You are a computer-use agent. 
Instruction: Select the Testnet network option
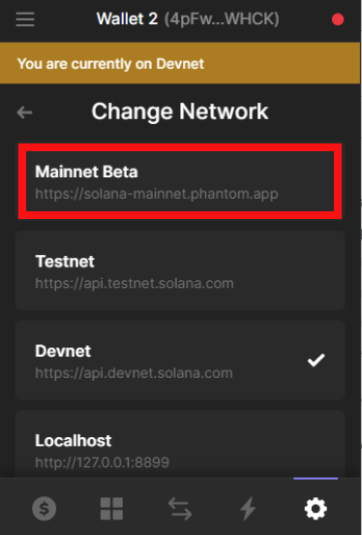(180, 270)
